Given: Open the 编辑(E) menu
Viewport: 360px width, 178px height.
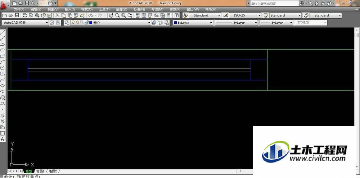Looking at the screenshot, I should point(36,9).
